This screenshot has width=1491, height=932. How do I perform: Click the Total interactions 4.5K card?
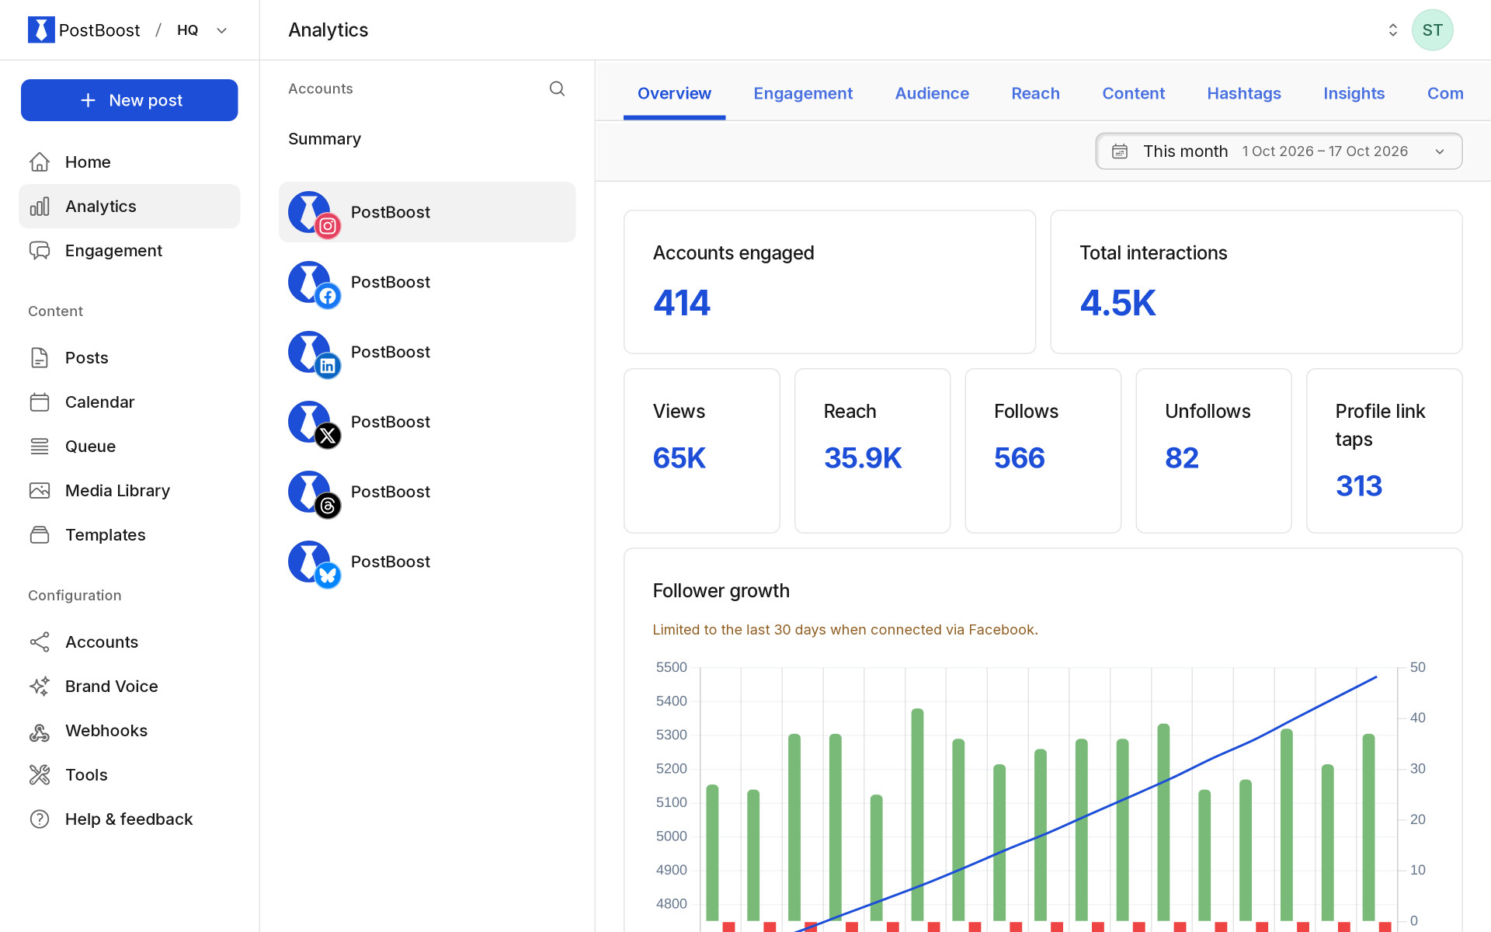coord(1256,282)
